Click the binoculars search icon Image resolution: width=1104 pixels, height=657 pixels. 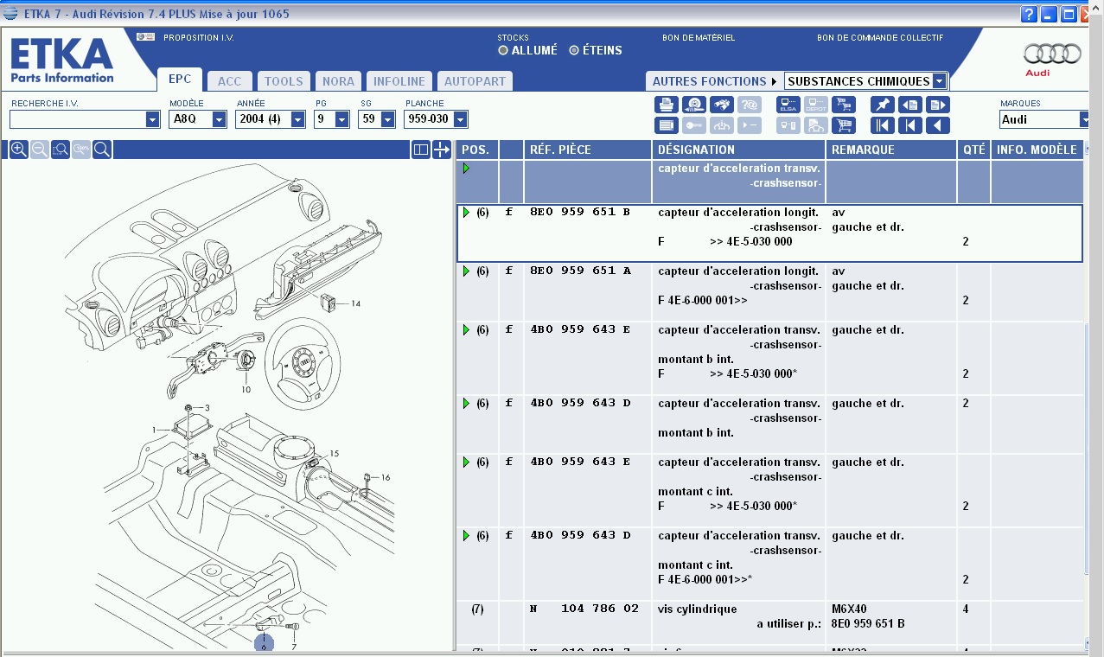tap(720, 105)
